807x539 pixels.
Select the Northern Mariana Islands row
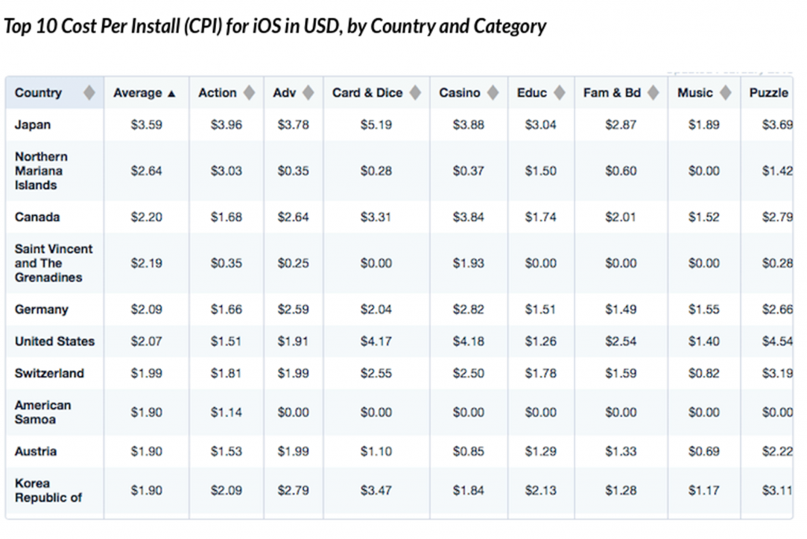click(x=400, y=171)
